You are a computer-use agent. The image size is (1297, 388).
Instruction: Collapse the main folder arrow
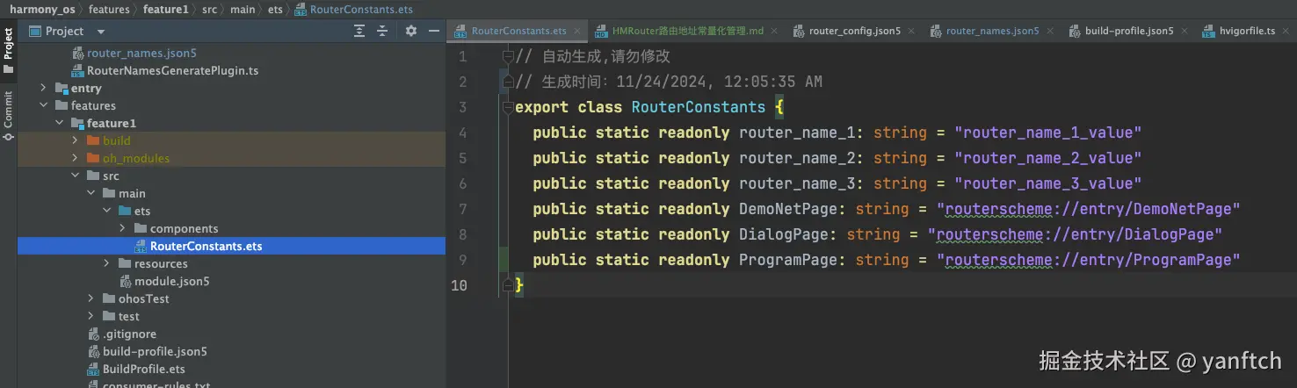[91, 193]
